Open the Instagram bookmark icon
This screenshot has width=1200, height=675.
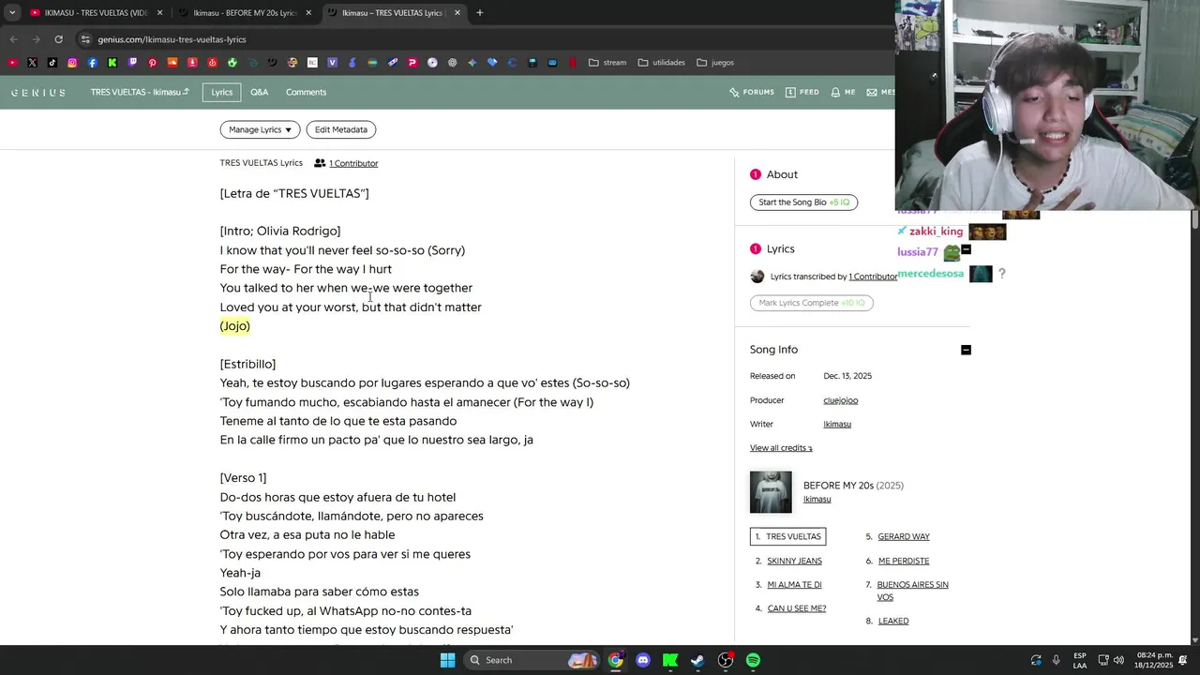72,63
